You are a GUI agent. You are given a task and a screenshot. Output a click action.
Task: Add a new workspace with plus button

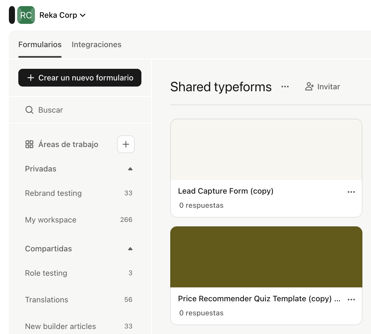126,144
